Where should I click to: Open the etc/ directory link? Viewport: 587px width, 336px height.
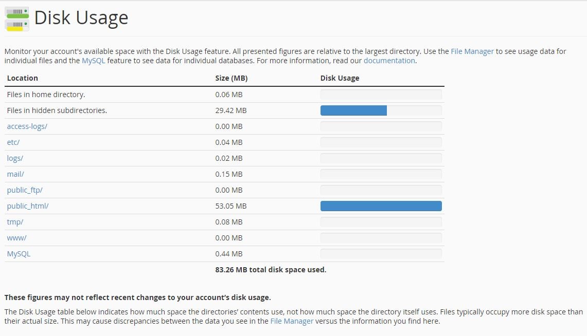(x=13, y=142)
